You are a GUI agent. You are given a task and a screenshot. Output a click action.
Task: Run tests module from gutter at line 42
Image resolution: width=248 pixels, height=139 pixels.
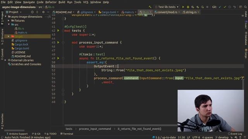tap(58, 31)
